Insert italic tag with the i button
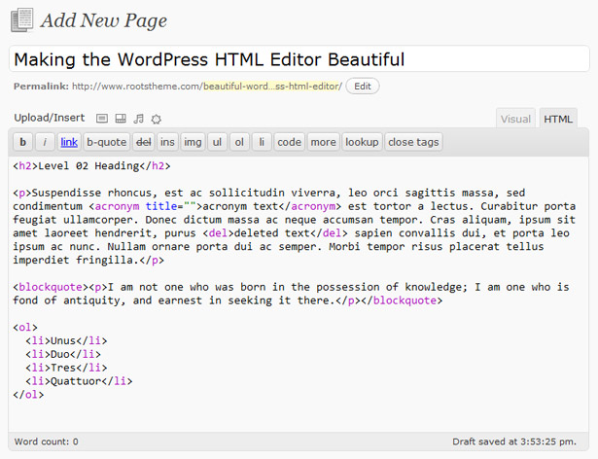 [45, 142]
